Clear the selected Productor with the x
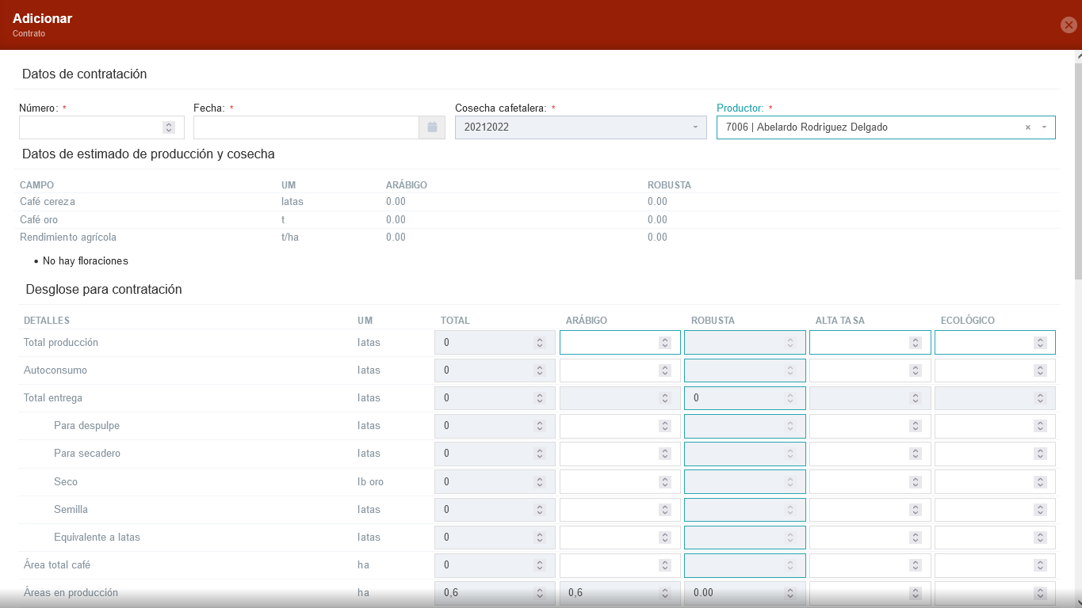The height and width of the screenshot is (608, 1082). [1028, 127]
